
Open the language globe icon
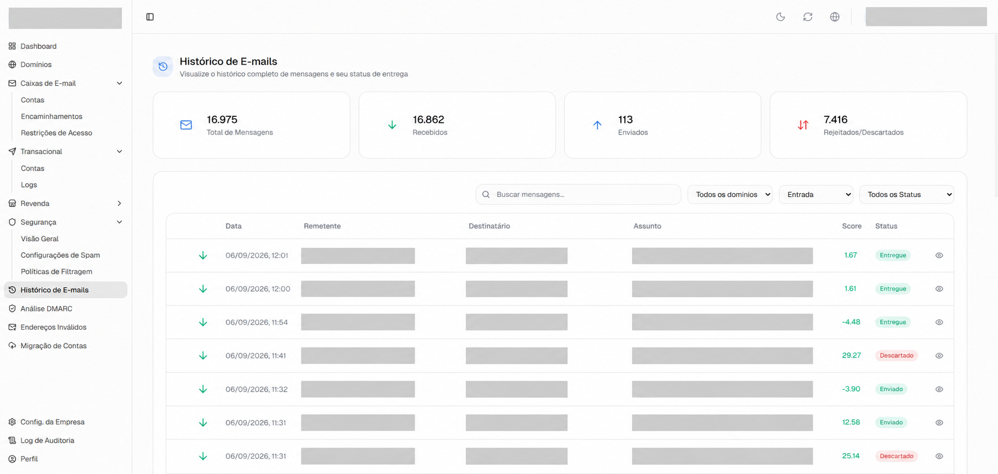835,17
